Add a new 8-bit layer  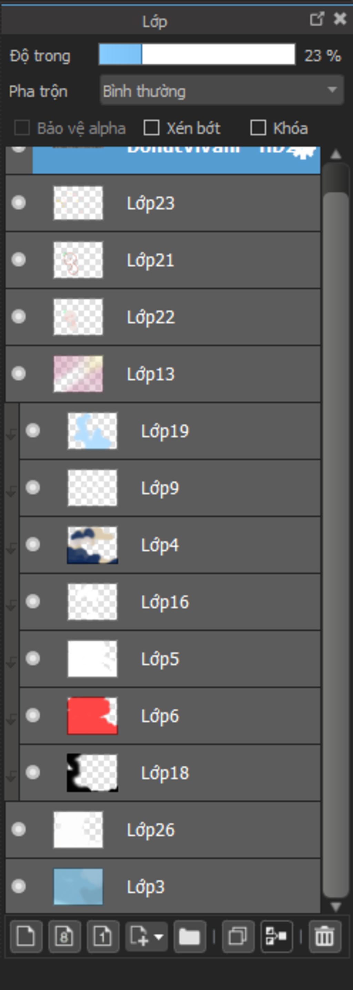click(64, 937)
